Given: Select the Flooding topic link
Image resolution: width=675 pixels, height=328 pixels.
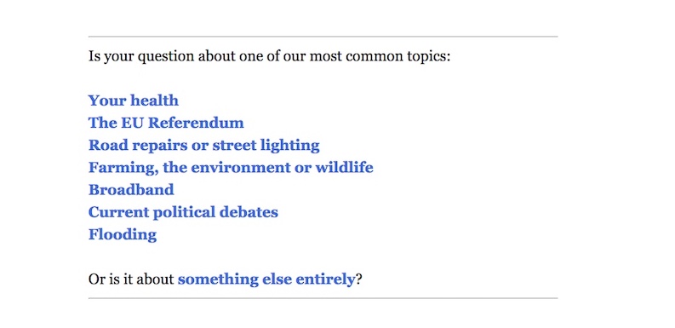Looking at the screenshot, I should pyautogui.click(x=123, y=235).
